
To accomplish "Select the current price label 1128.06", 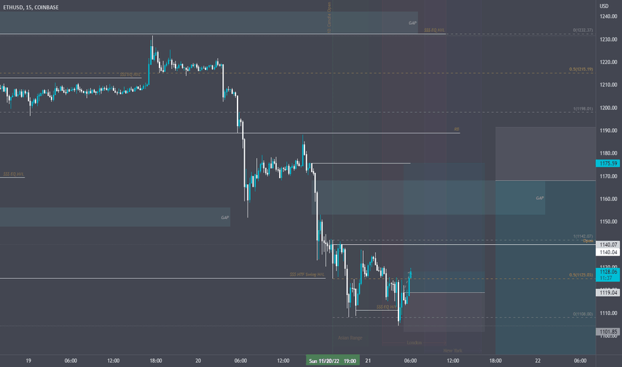I will point(608,272).
